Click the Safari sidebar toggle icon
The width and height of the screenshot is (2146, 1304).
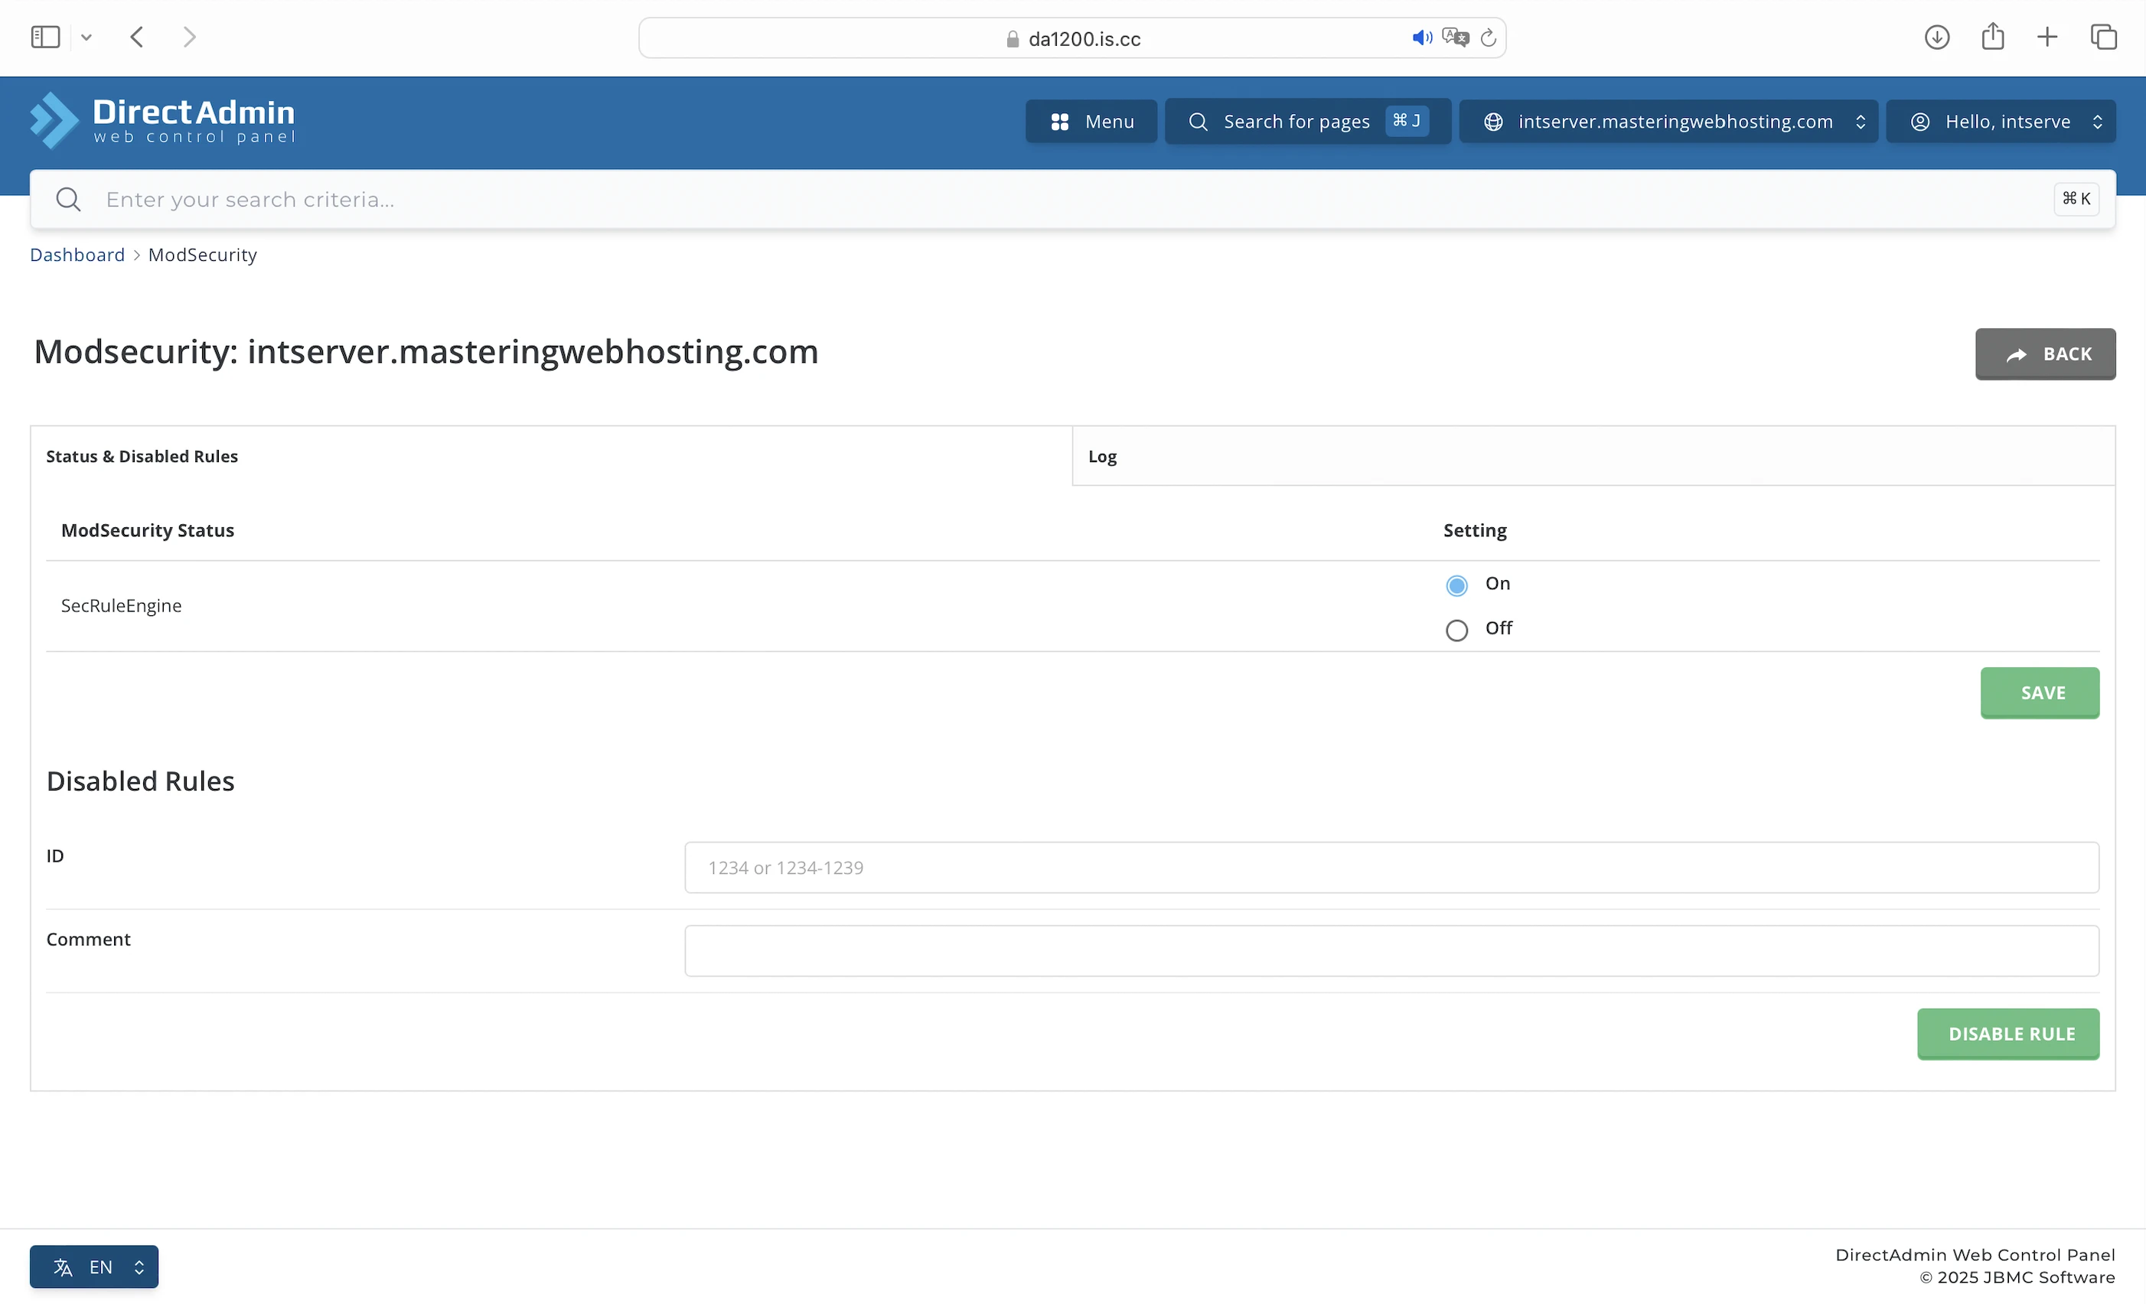pos(45,37)
